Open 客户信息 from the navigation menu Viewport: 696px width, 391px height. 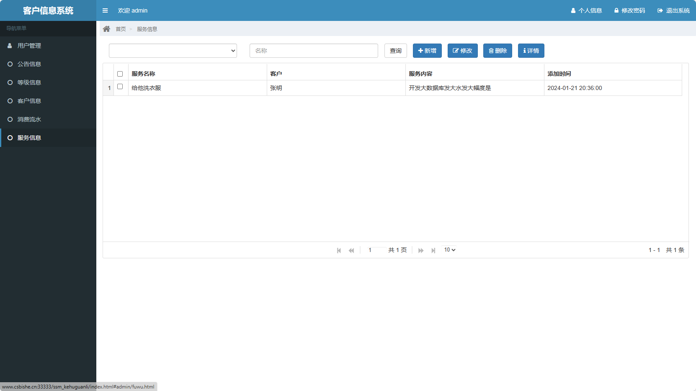pos(28,101)
